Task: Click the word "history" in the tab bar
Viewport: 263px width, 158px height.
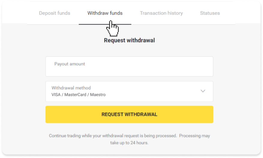Action: pyautogui.click(x=175, y=13)
